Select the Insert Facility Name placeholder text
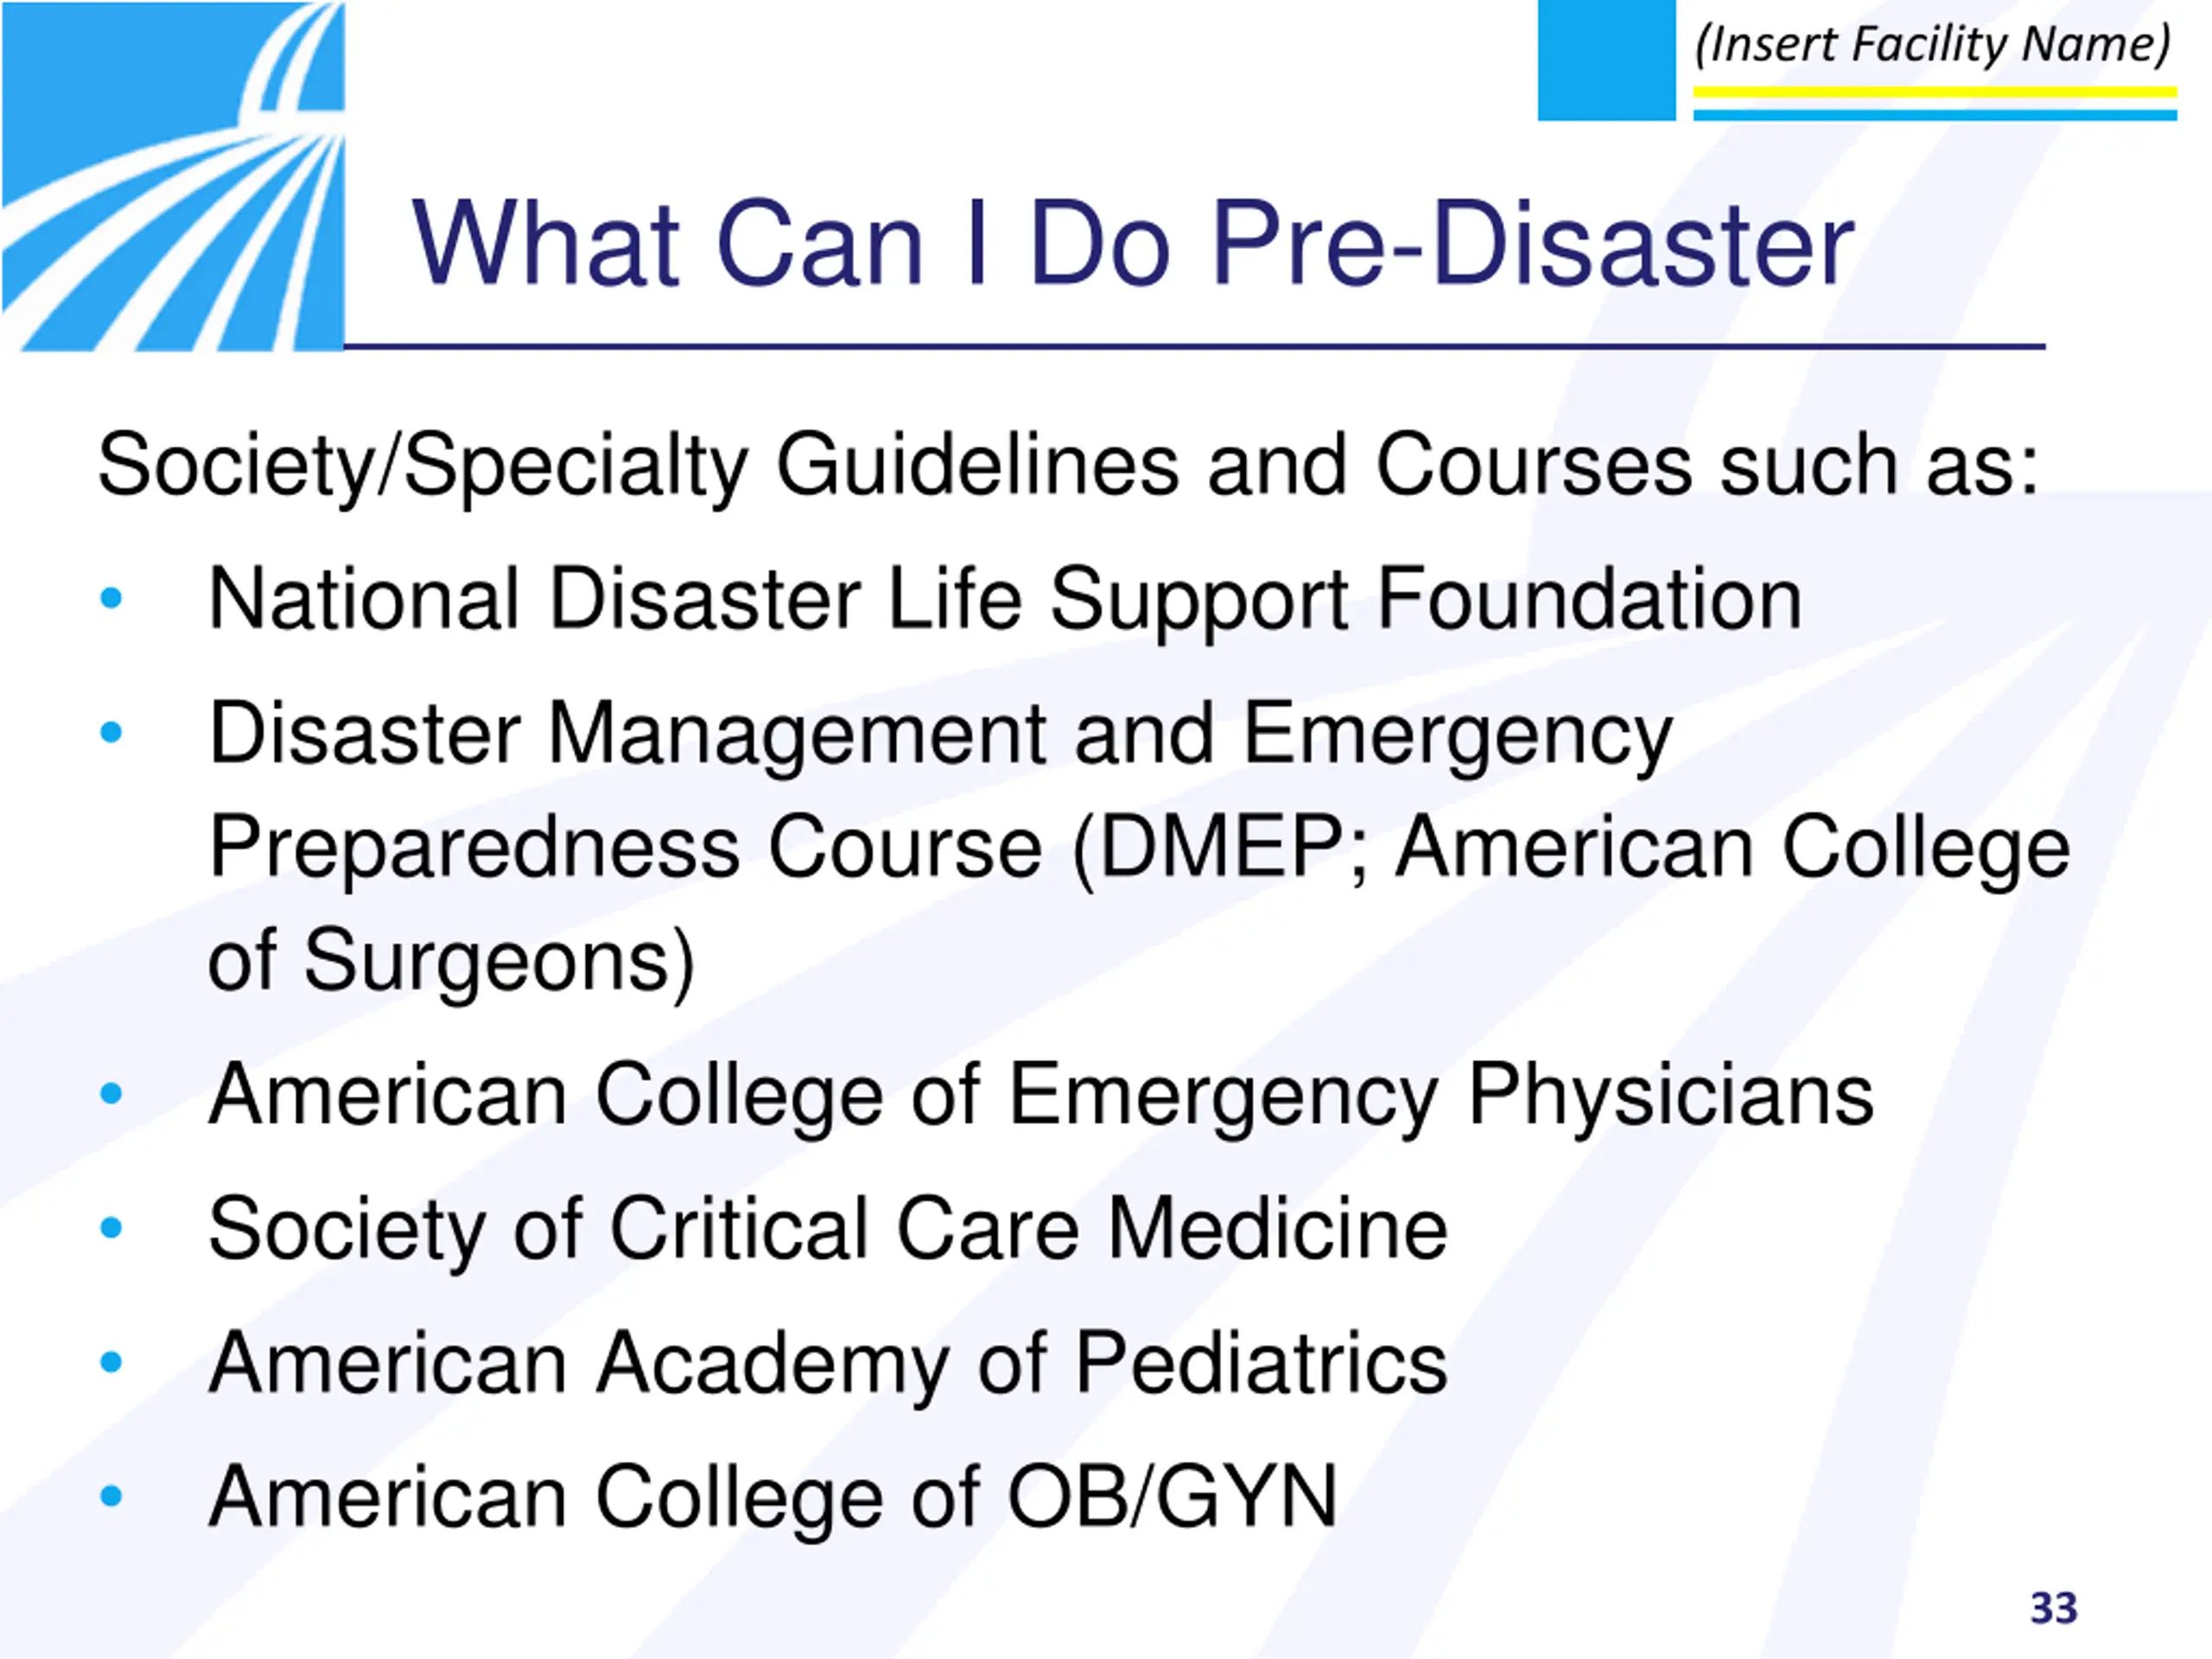Screen dimensions: 2212x1659 [x=1934, y=45]
